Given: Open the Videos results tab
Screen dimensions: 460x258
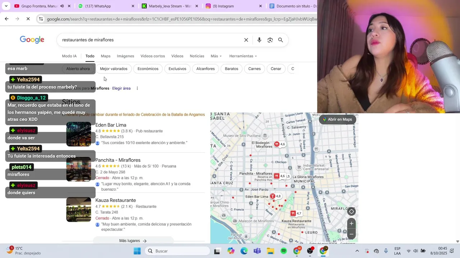Looking at the screenshot, I should pos(177,56).
